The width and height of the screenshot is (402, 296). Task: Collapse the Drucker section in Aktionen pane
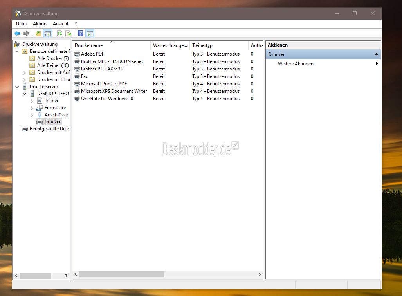376,54
